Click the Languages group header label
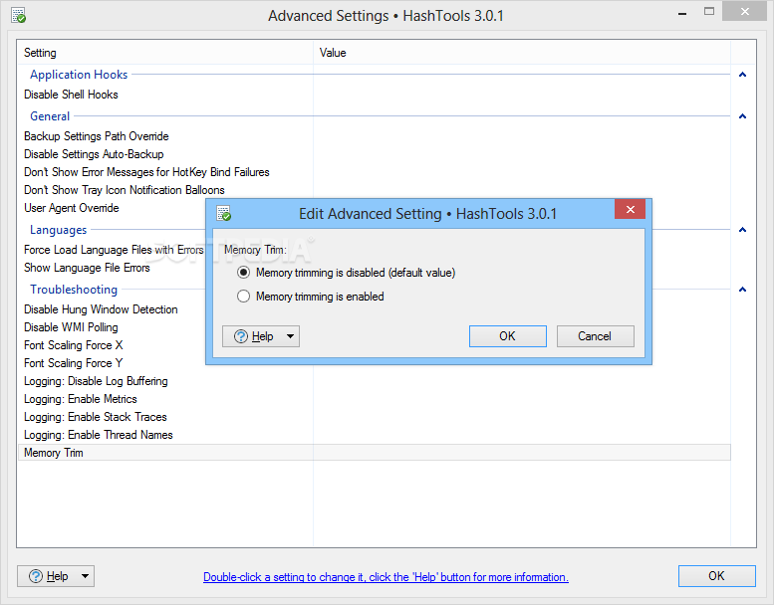 [x=58, y=230]
